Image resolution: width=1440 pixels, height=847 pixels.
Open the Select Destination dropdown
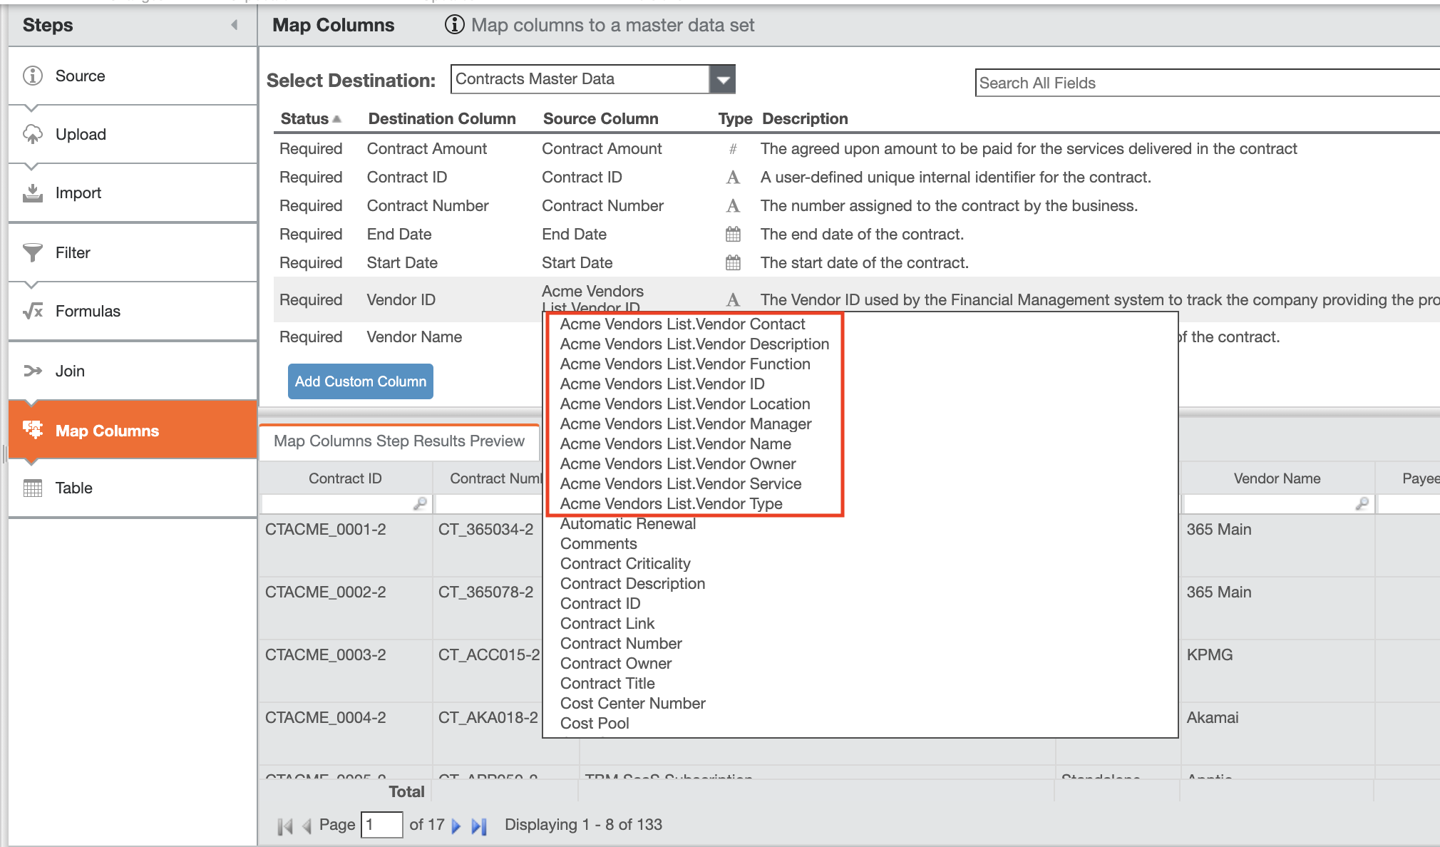click(723, 78)
